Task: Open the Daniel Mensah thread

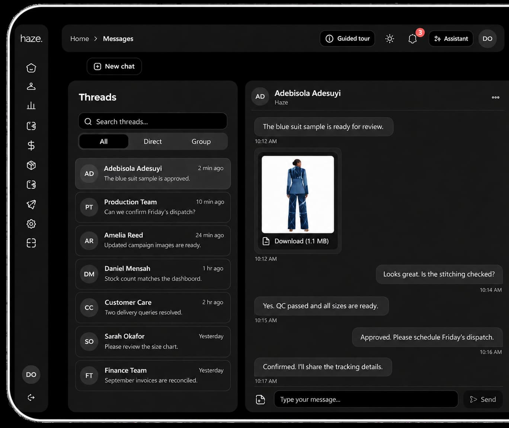Action: 153,274
